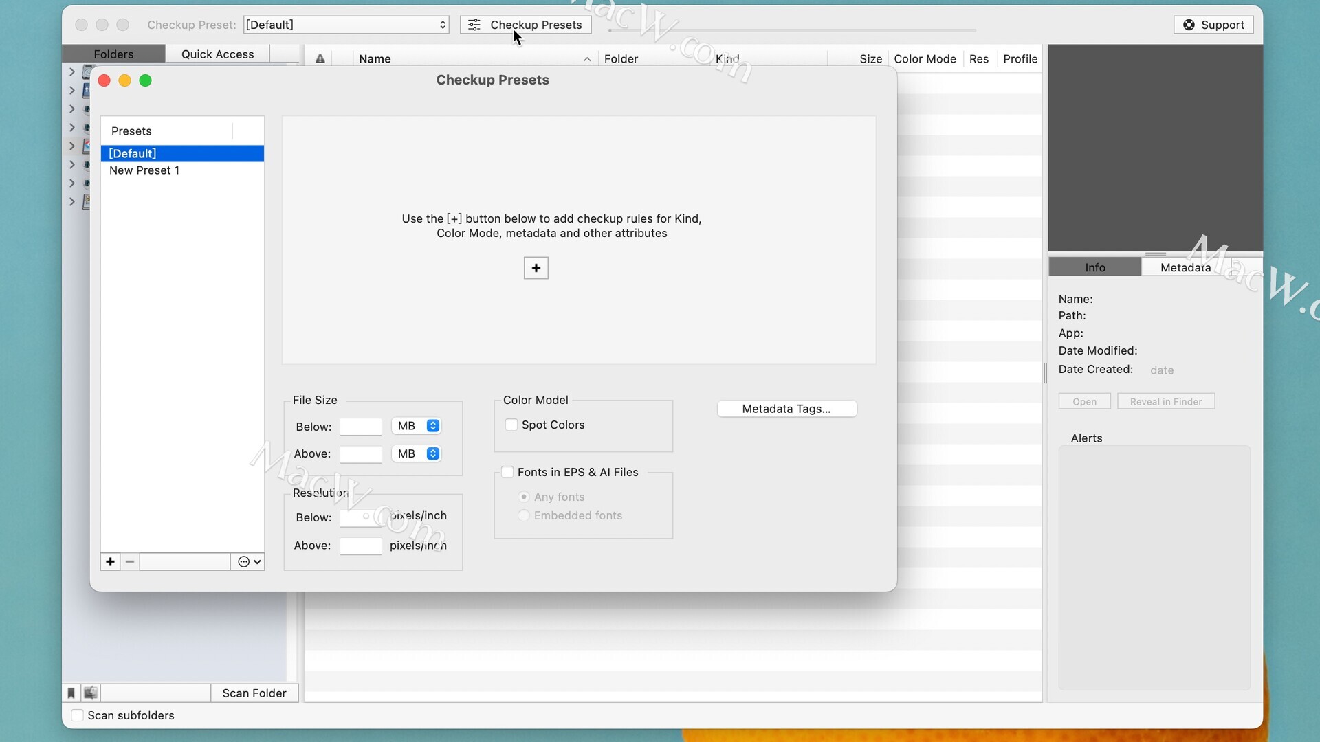Select the Embedded fonts radio button
The width and height of the screenshot is (1320, 742).
[524, 515]
